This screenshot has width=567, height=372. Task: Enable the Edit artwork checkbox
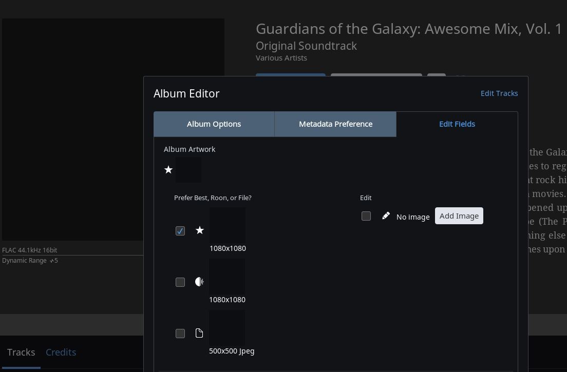coord(366,216)
